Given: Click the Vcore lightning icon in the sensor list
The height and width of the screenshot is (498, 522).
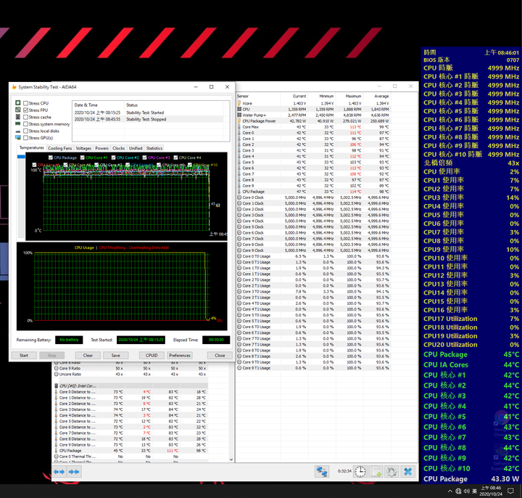Looking at the screenshot, I should point(239,103).
